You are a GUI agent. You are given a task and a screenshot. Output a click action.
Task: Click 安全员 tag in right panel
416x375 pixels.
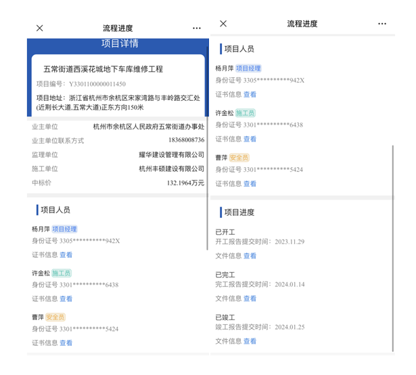click(239, 158)
